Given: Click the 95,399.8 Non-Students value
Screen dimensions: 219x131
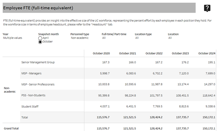Looking at the screenshot, I should (x=104, y=95).
